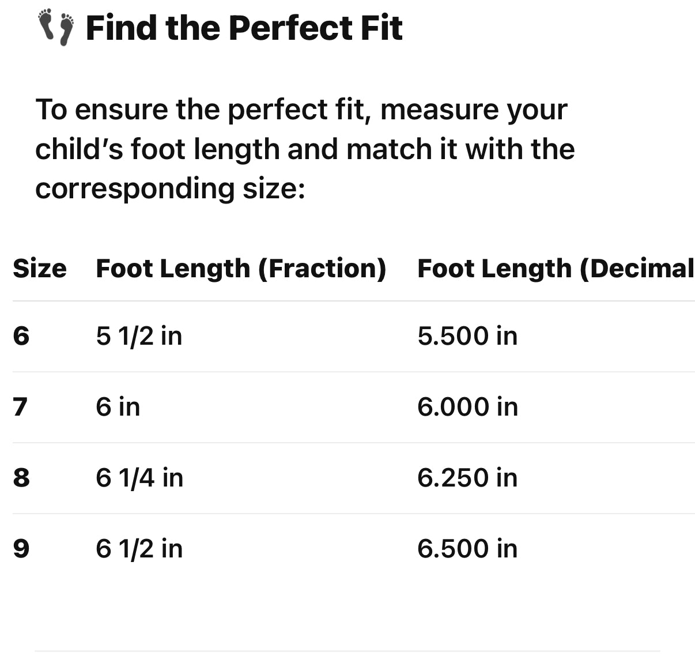The image size is (695, 671).
Task: Click size 7 in the table
Action: tap(21, 407)
